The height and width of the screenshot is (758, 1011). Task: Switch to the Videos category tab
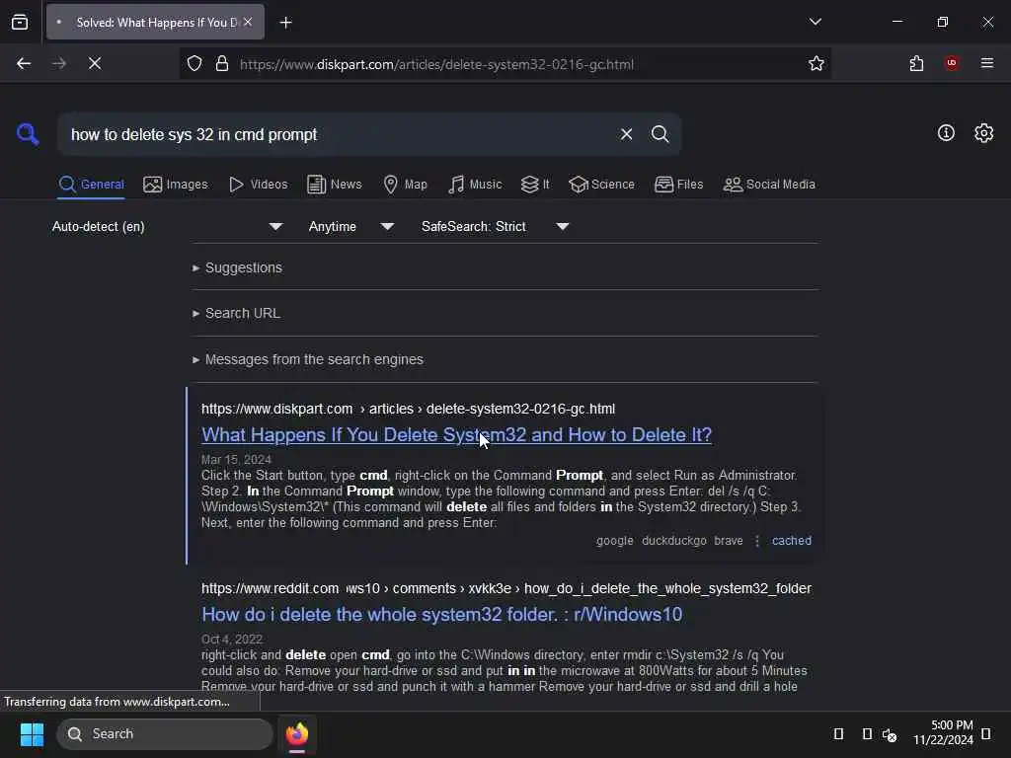pos(258,185)
